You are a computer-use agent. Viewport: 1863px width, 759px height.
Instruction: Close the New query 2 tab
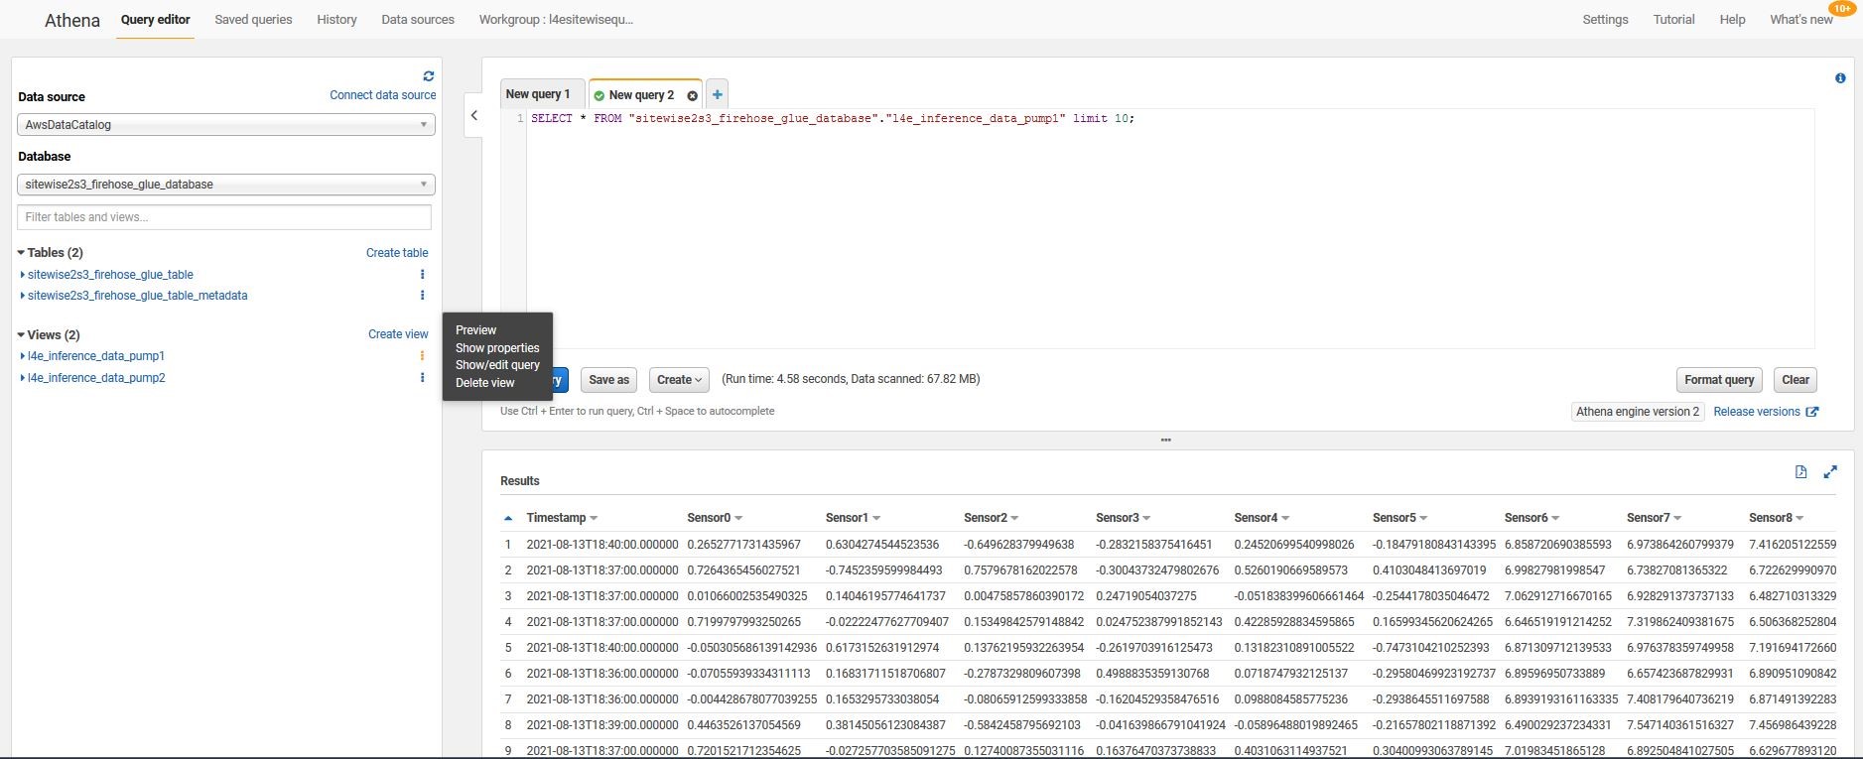coord(692,96)
